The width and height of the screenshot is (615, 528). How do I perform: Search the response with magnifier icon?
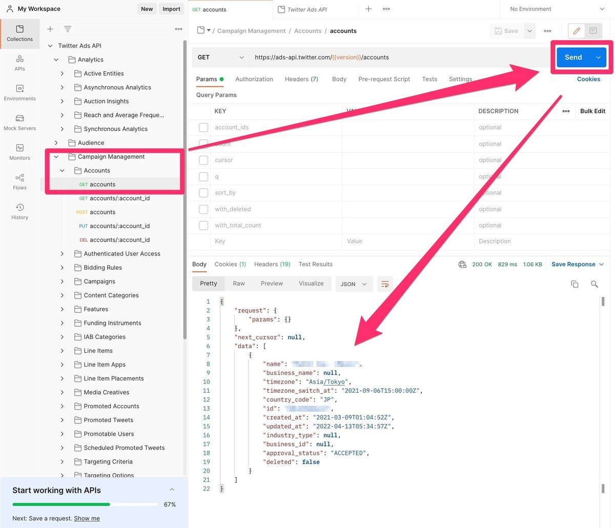point(594,284)
